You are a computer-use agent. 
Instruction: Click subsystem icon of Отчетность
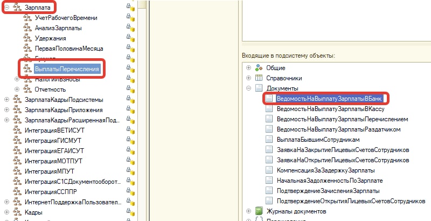(x=27, y=89)
